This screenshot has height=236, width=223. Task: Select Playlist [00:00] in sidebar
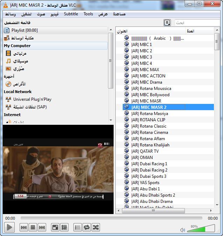[x=55, y=30]
